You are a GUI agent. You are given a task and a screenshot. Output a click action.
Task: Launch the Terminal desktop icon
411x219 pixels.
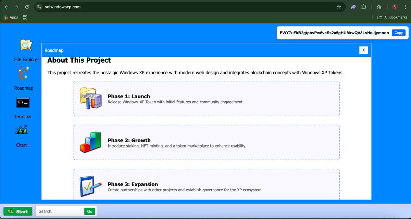(x=23, y=102)
